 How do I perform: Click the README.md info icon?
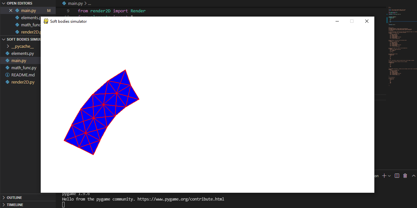[7, 75]
